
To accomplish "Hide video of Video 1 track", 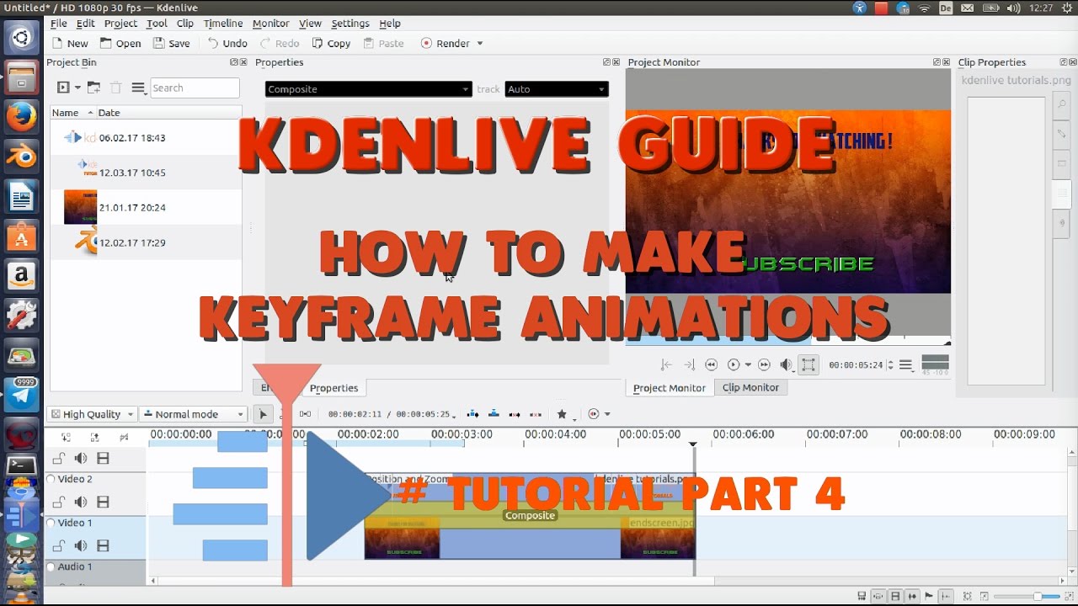I will click(x=103, y=546).
